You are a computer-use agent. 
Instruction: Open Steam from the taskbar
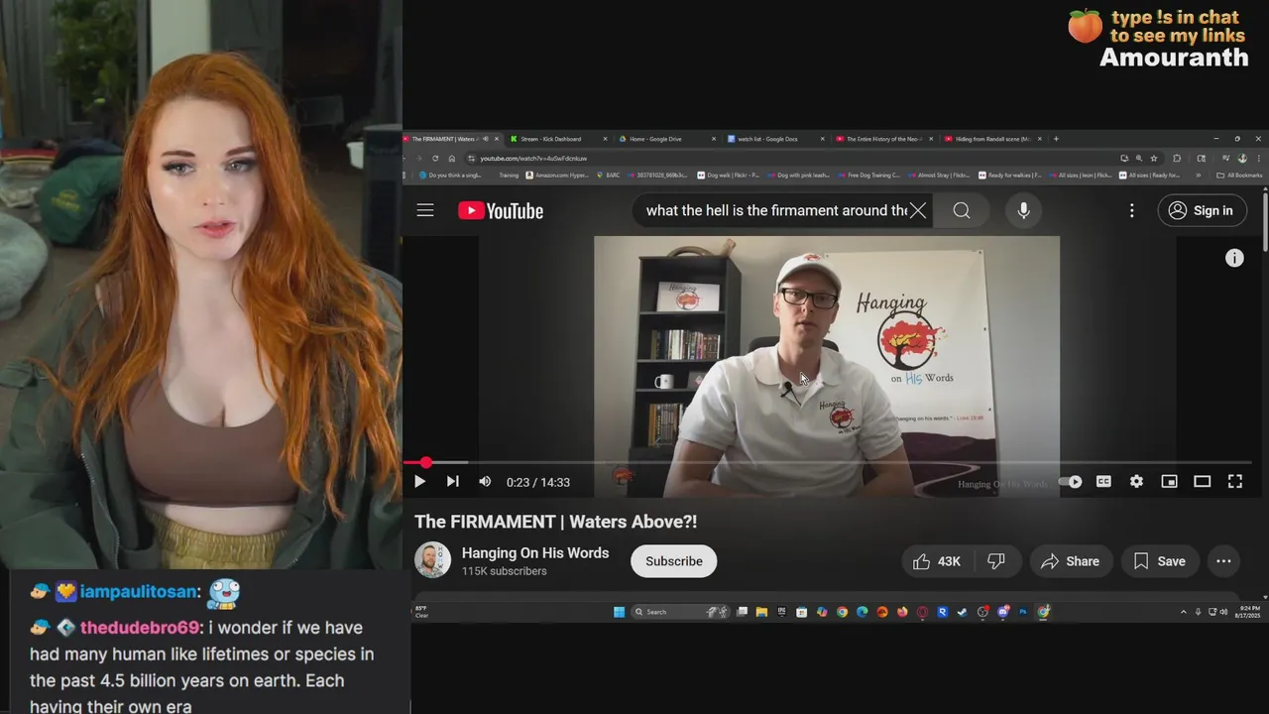[x=962, y=612]
